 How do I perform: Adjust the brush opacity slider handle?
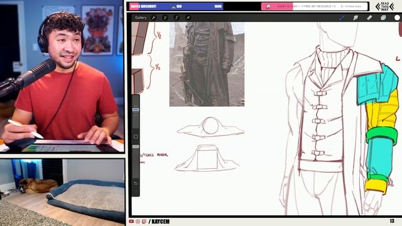[x=136, y=146]
